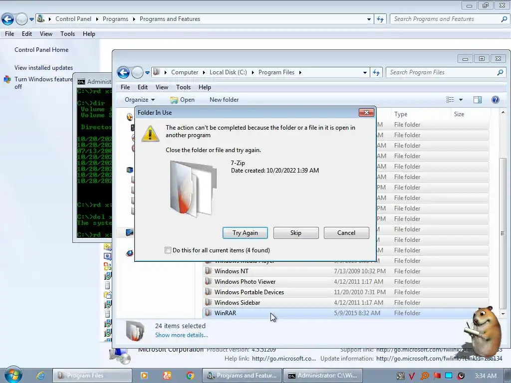The image size is (511, 383).
Task: Open the orange browser icon on taskbar
Action: [x=167, y=376]
